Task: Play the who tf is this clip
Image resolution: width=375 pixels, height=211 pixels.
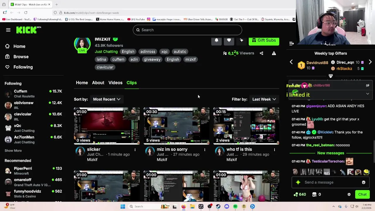Action: point(246,126)
